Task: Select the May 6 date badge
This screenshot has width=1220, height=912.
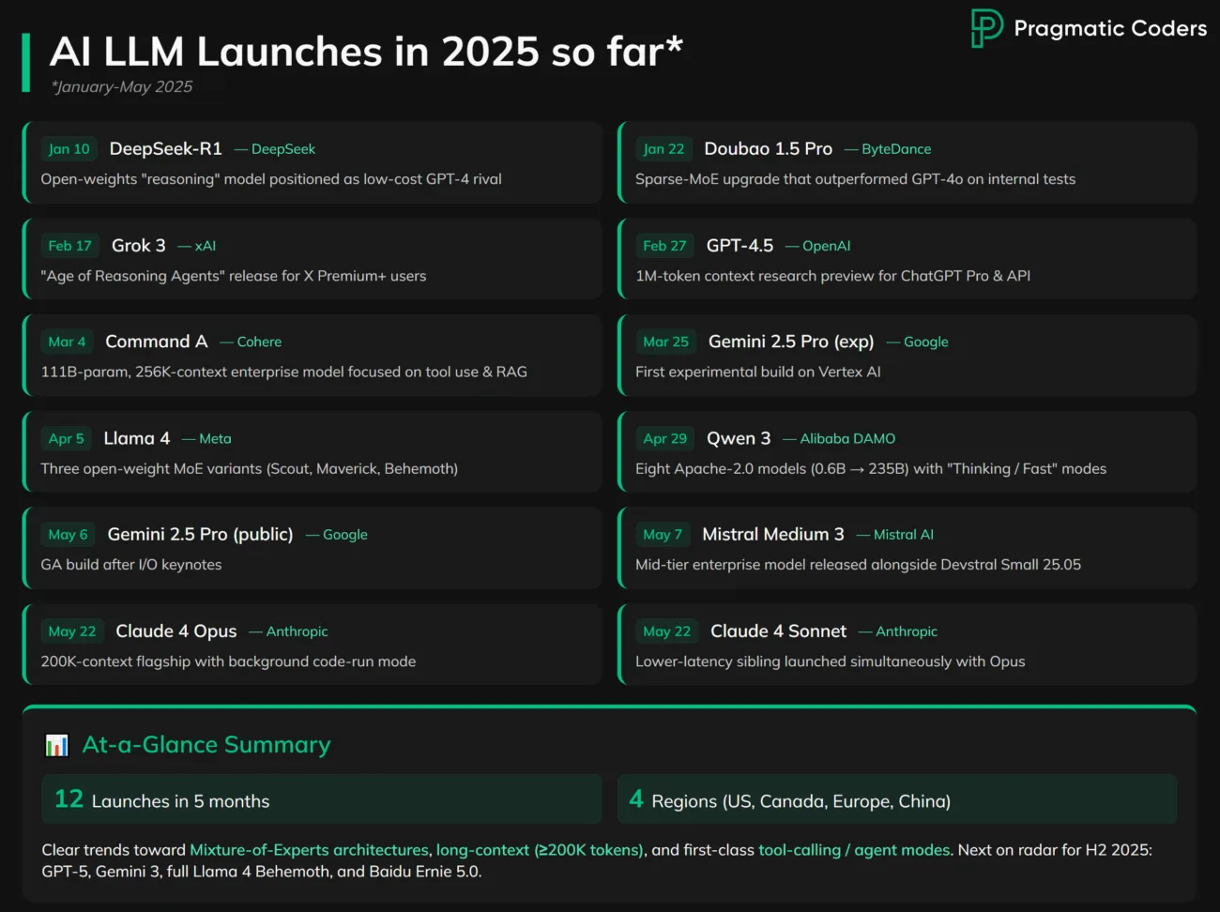Action: coord(68,534)
